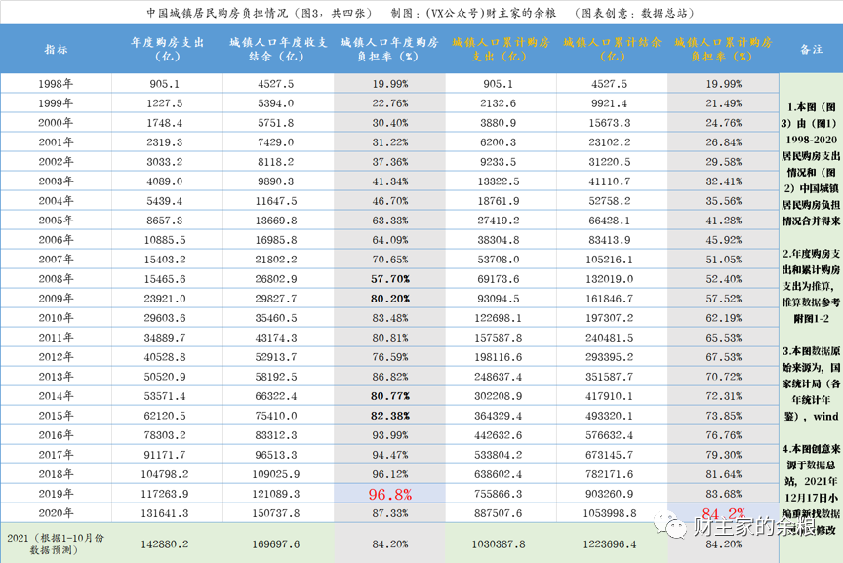Click the note 2 text about 推算
Image resolution: width=843 pixels, height=563 pixels.
click(811, 286)
